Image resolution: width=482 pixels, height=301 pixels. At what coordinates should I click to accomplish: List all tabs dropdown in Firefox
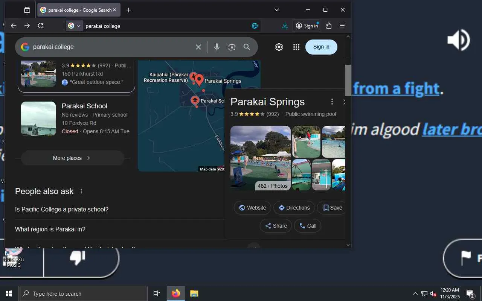[x=277, y=10]
